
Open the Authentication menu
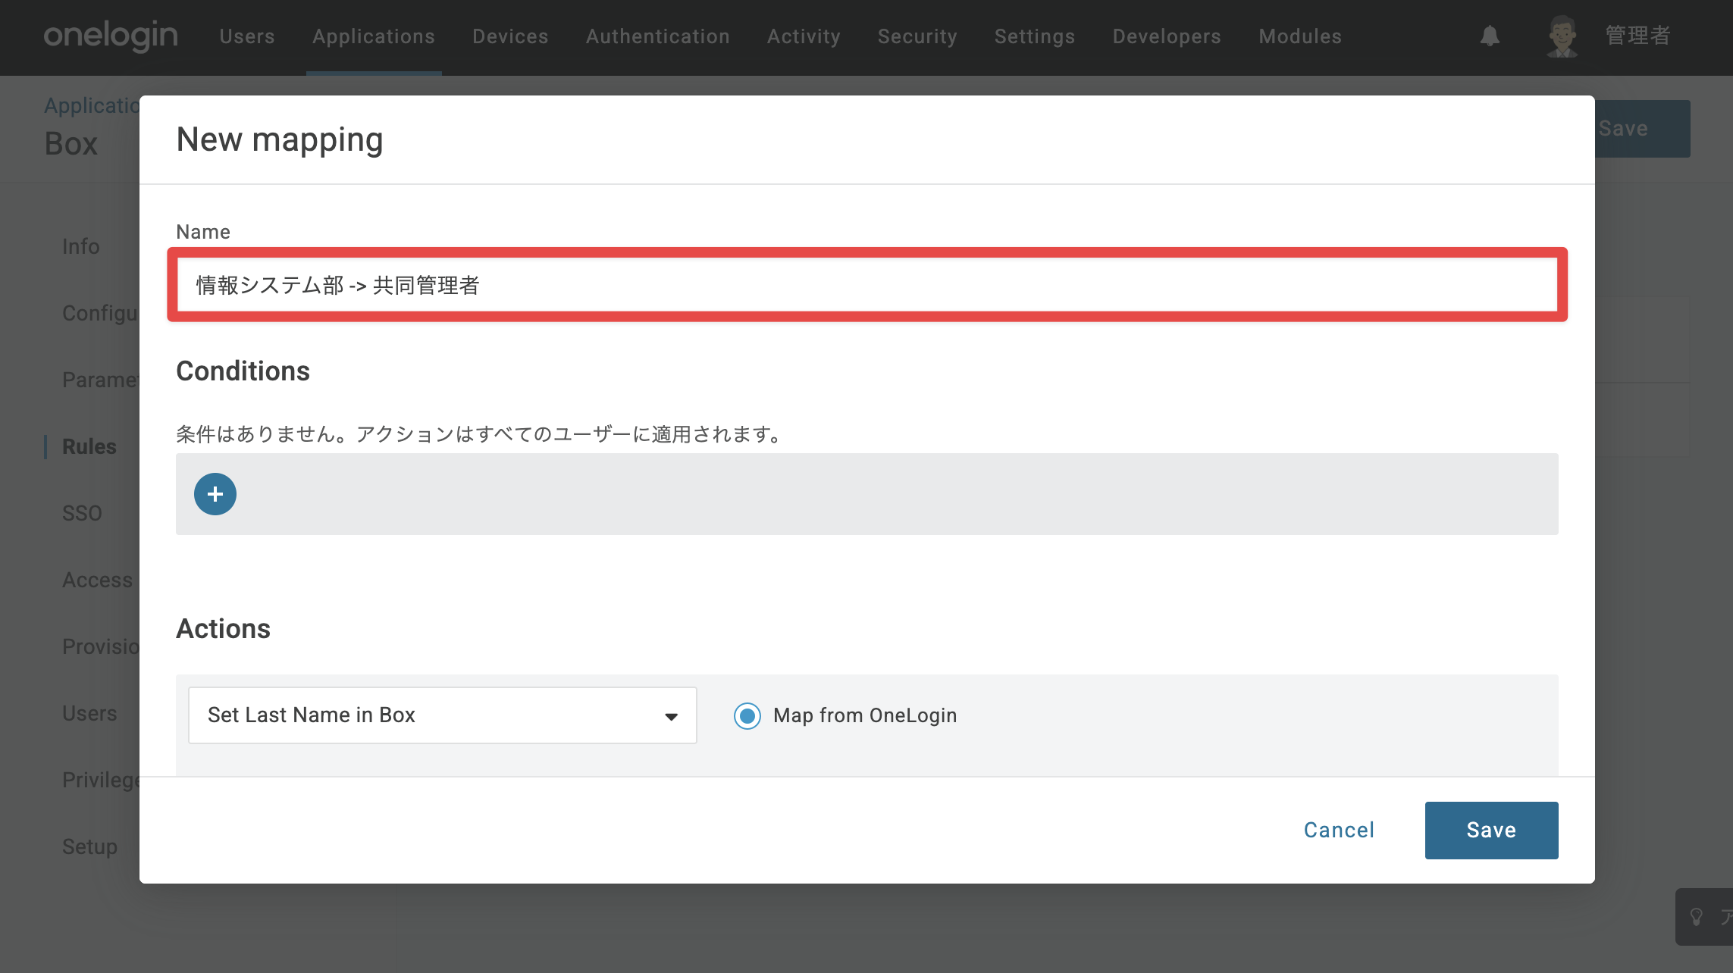coord(658,36)
